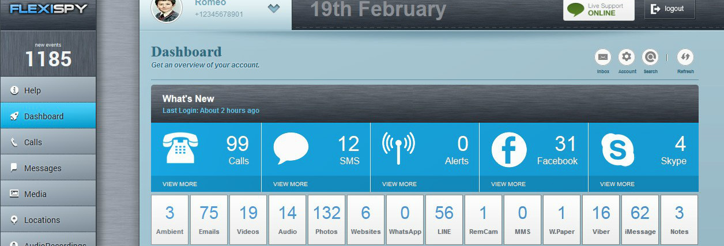Open the Websites tile showing 6
Screen dimensions: 724x246
point(365,219)
